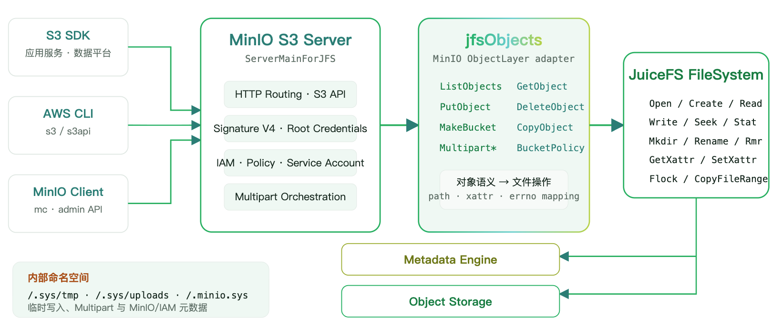Click Mkdir / Rename / Rmr line
783x329 pixels.
tap(706, 141)
